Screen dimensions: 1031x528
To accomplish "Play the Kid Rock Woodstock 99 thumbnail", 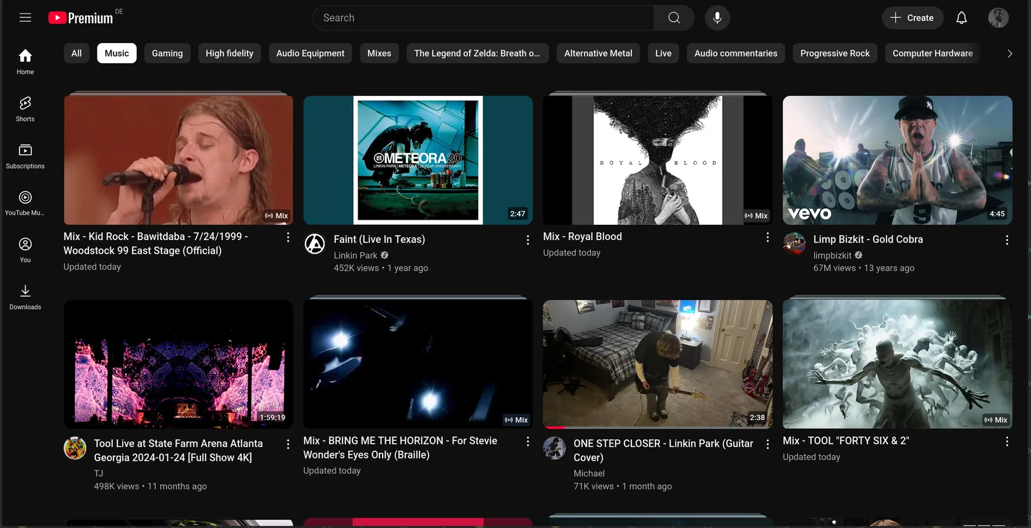I will [x=178, y=160].
